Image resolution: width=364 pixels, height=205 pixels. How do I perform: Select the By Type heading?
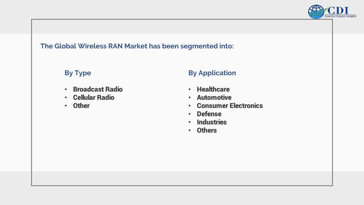78,73
